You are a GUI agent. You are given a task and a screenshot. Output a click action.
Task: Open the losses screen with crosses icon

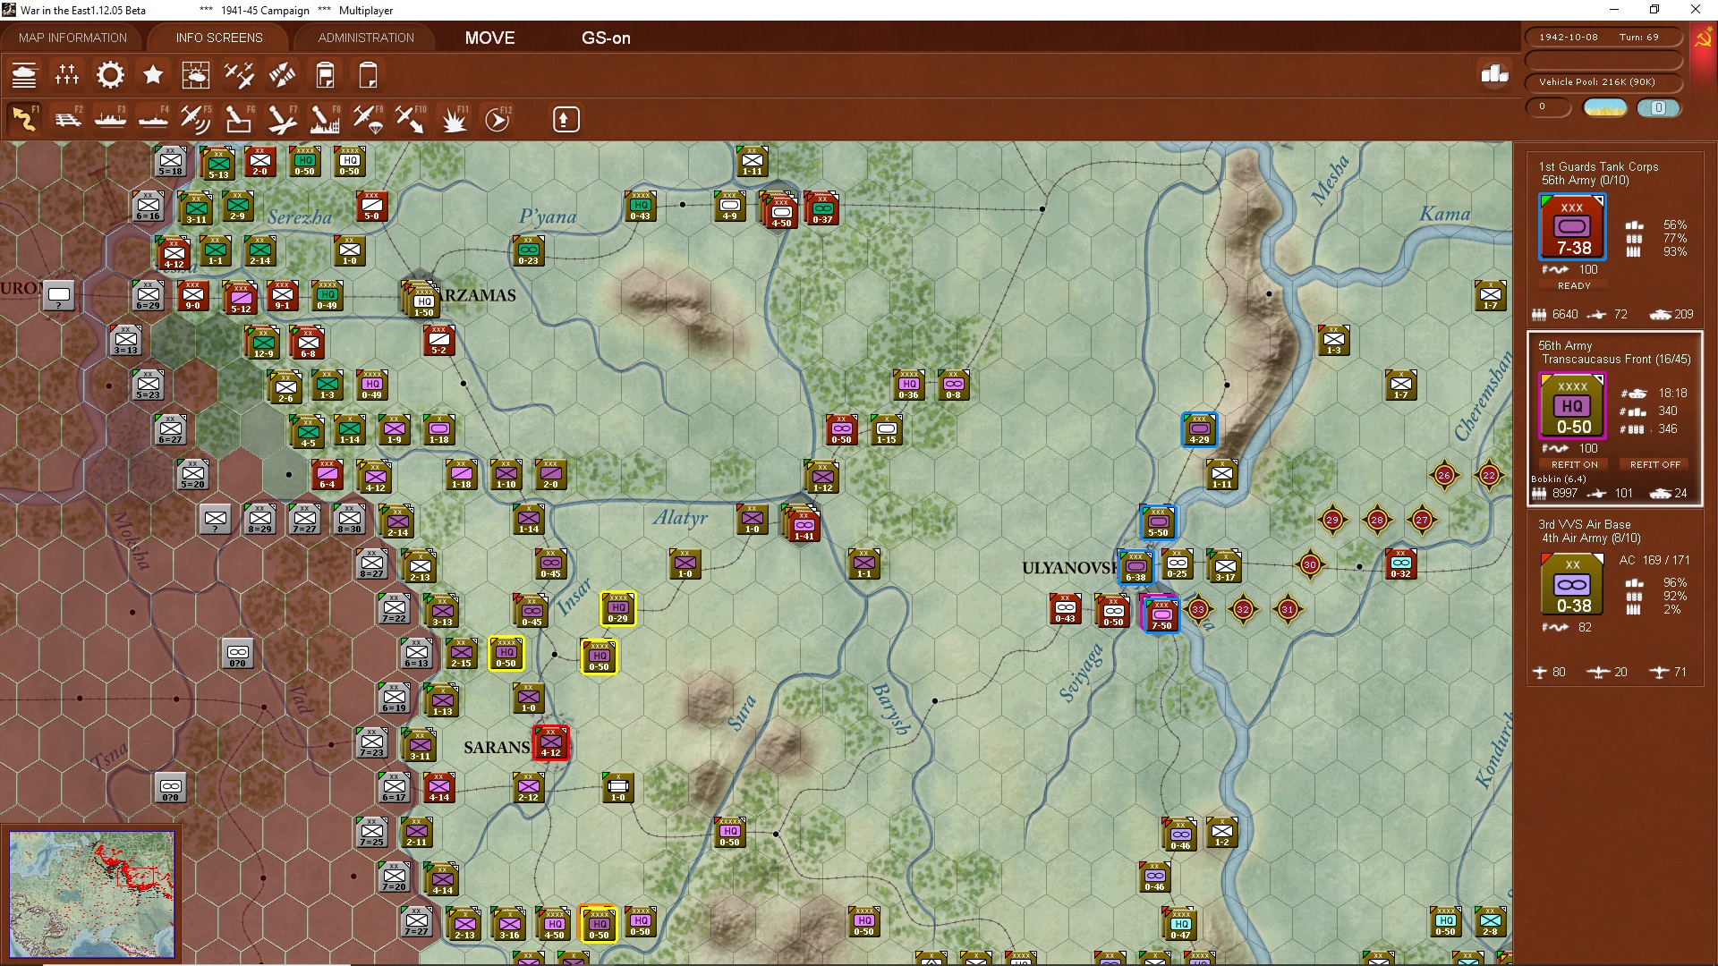(67, 75)
